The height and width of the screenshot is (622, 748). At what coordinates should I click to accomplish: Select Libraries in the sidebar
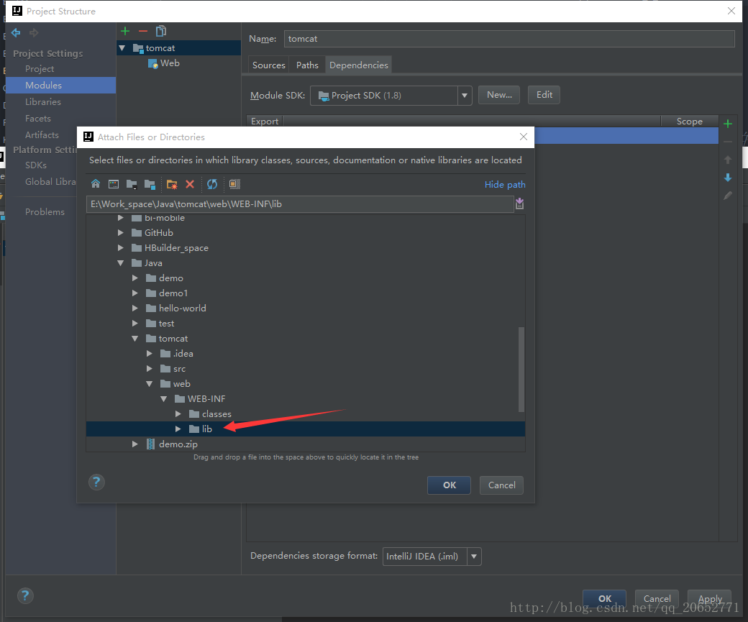click(x=43, y=101)
